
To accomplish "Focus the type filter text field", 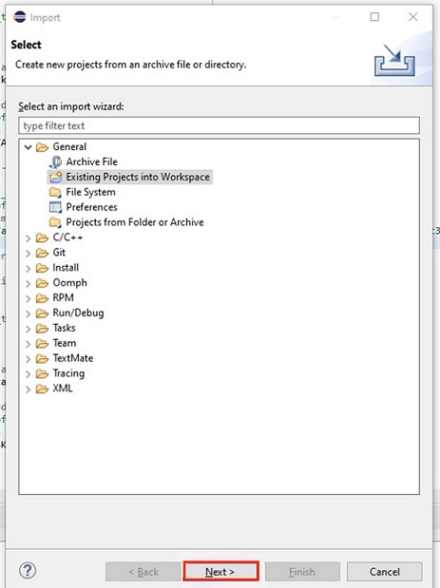I will click(220, 125).
